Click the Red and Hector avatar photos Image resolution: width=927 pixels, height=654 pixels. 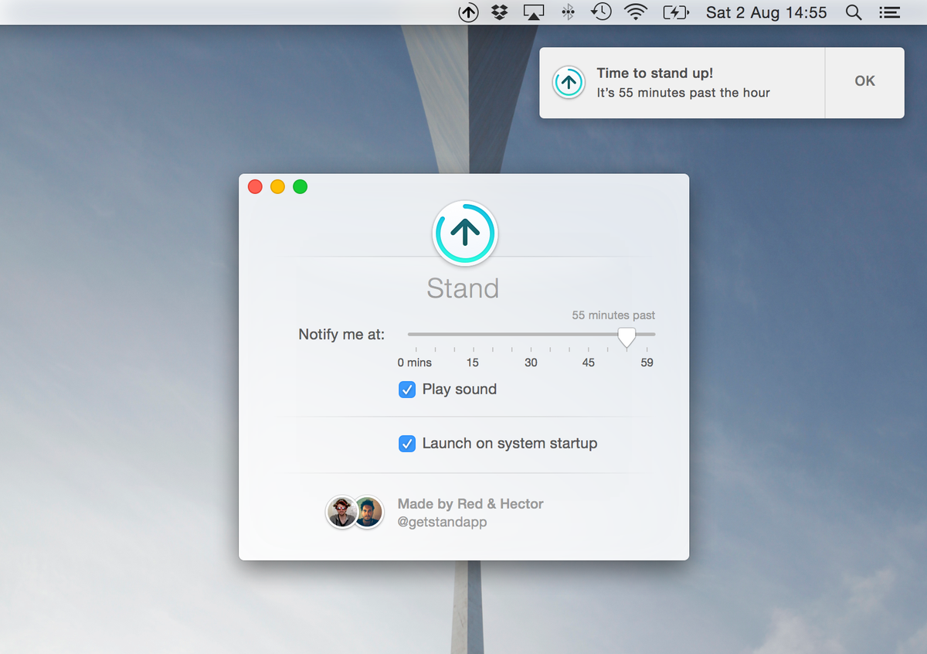pos(355,512)
